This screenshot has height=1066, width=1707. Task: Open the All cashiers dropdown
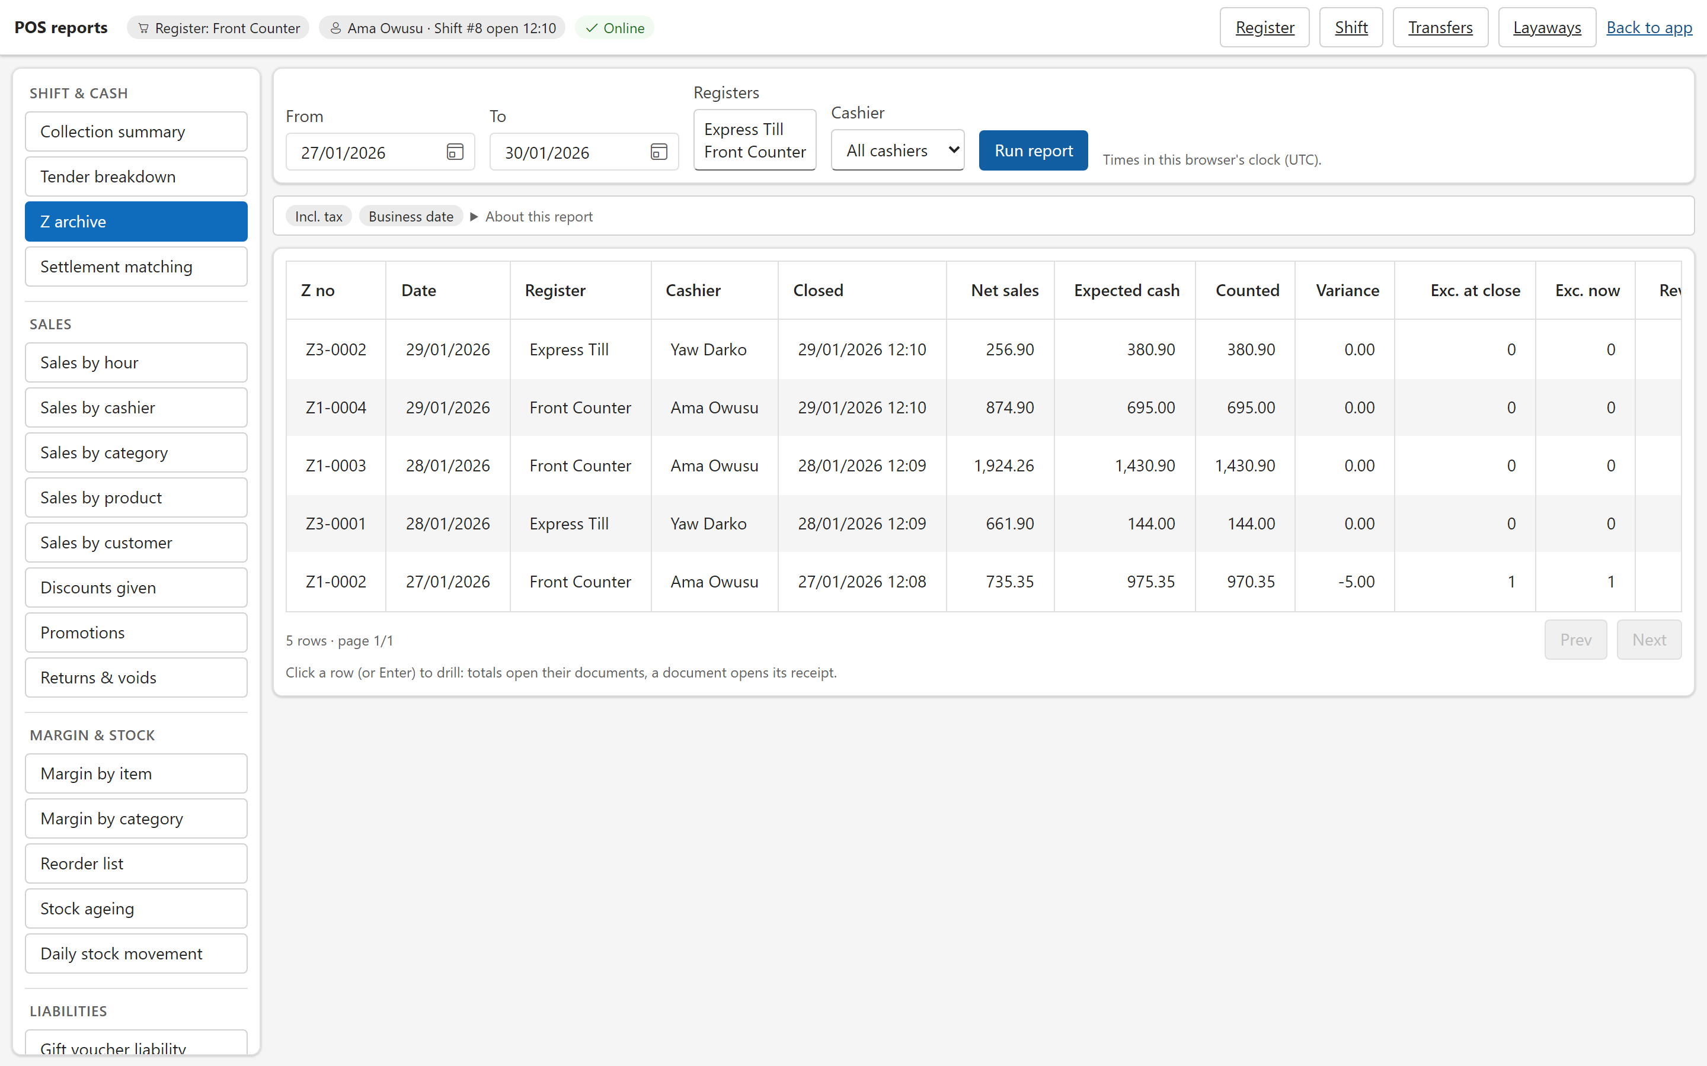pyautogui.click(x=897, y=150)
